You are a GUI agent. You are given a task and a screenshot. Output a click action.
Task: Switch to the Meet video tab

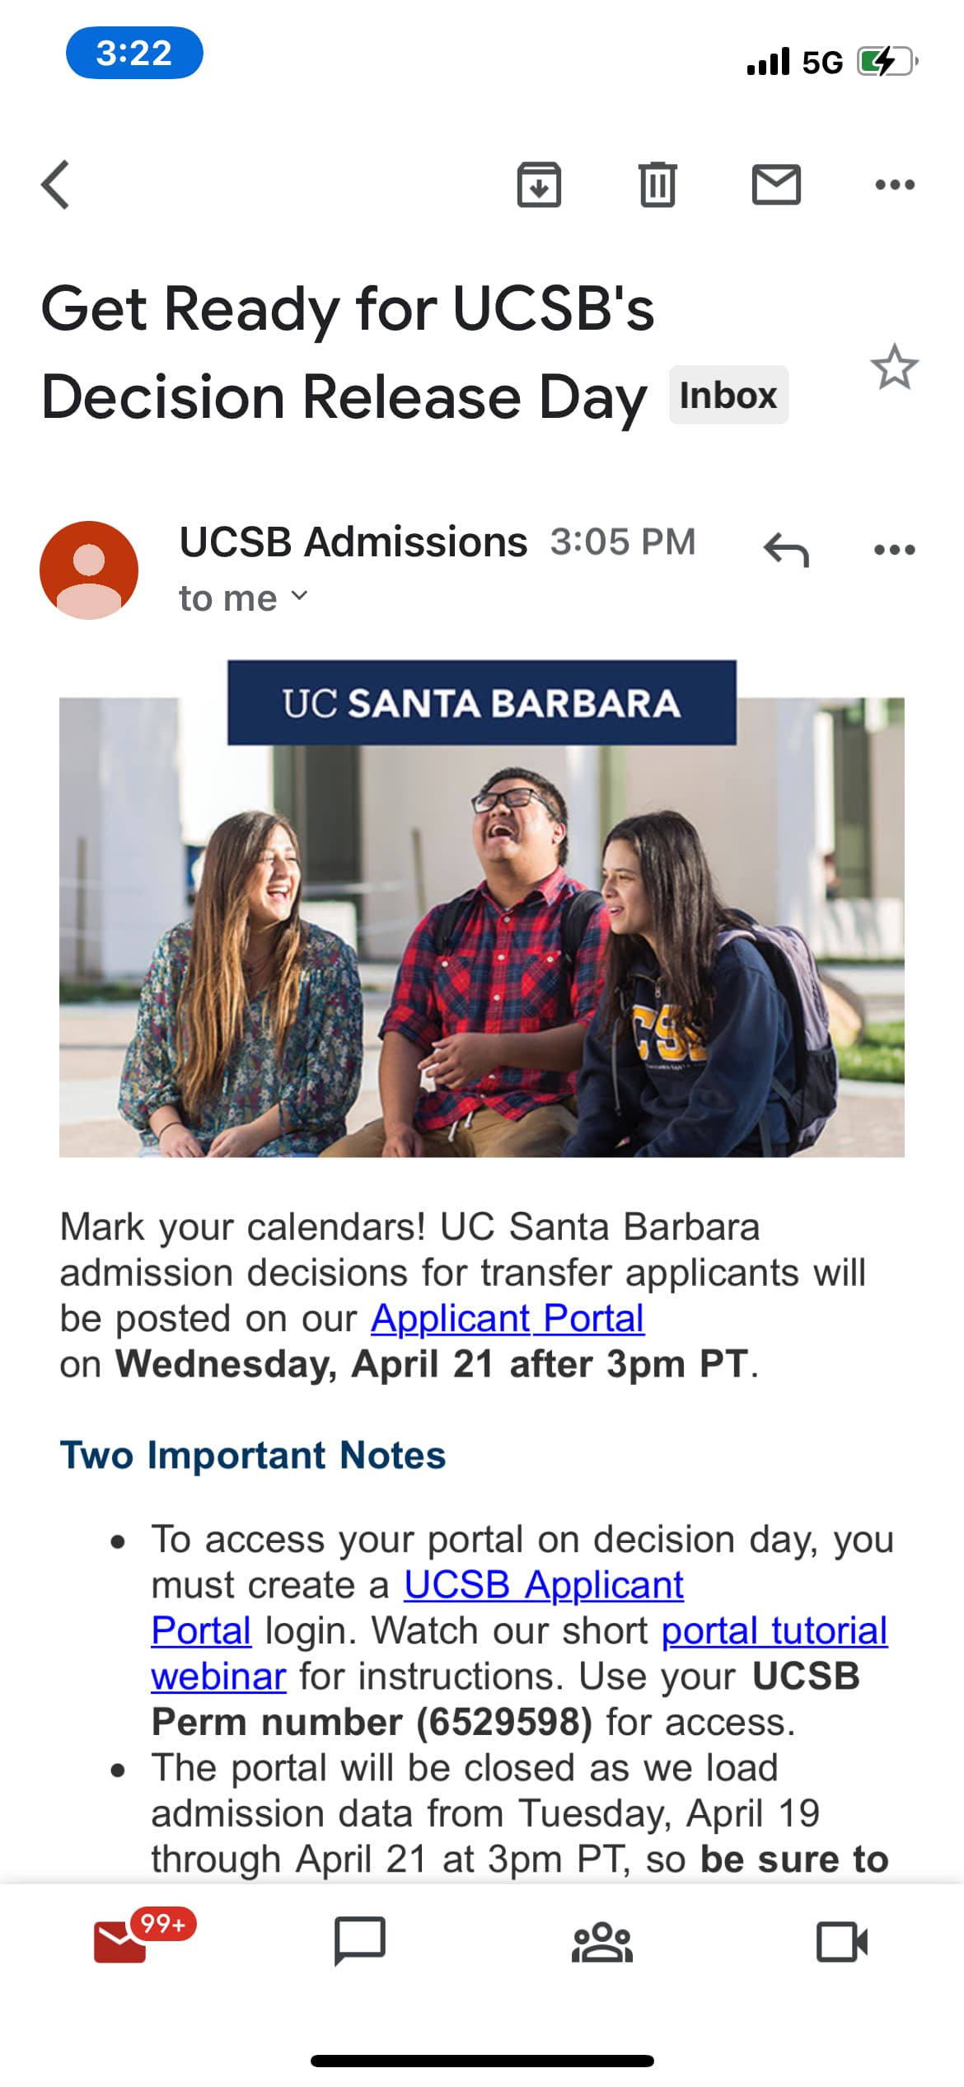pyautogui.click(x=842, y=1941)
